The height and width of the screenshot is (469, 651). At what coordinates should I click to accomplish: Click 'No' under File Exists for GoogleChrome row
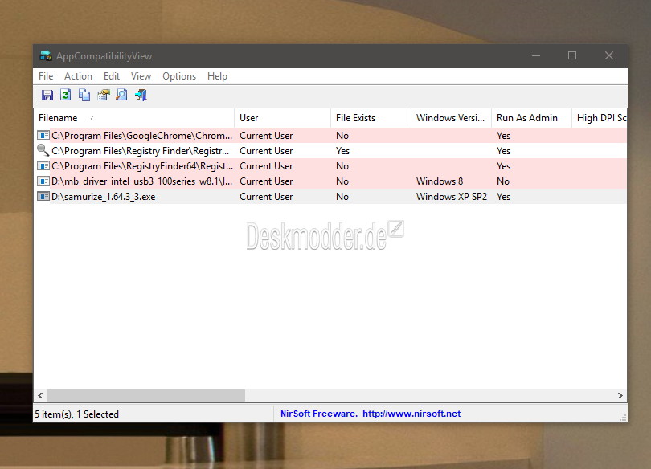tap(342, 136)
